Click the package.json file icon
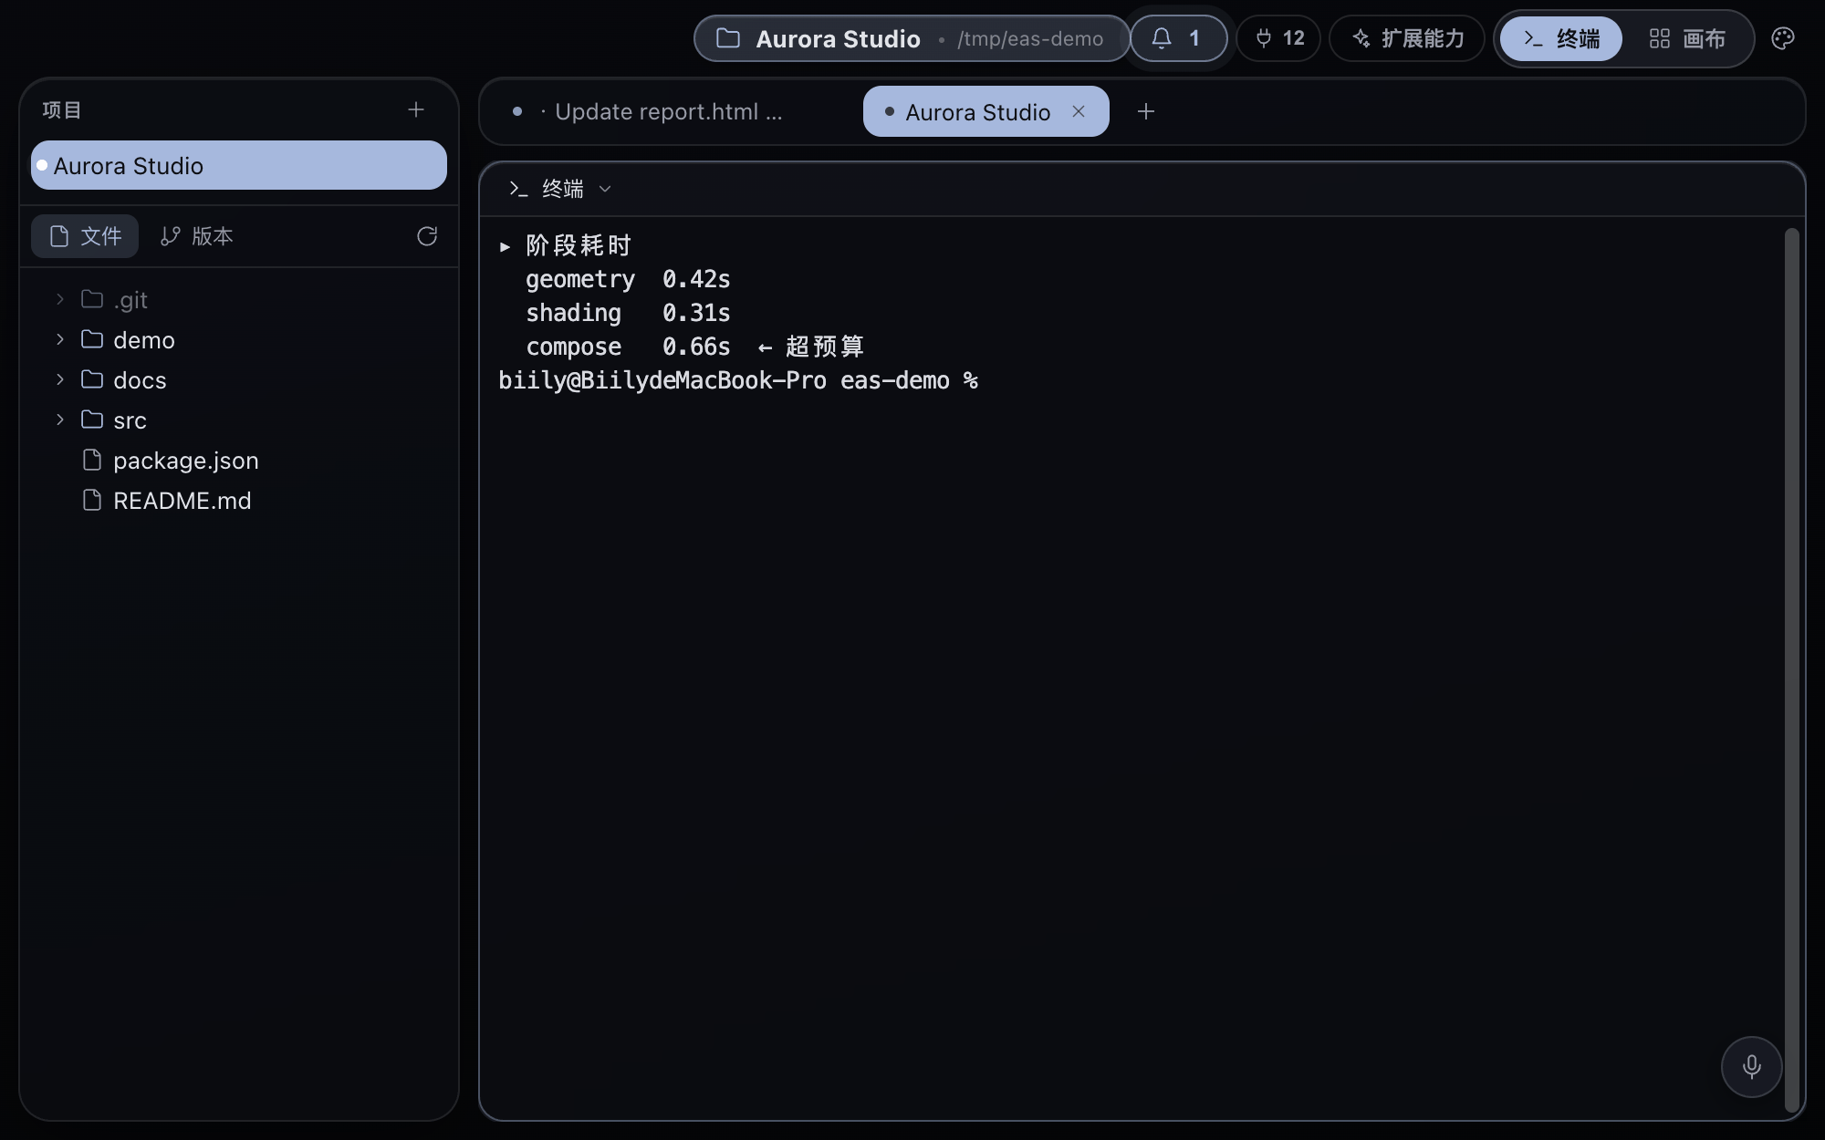Screen dimensions: 1825x1140 tap(92, 460)
